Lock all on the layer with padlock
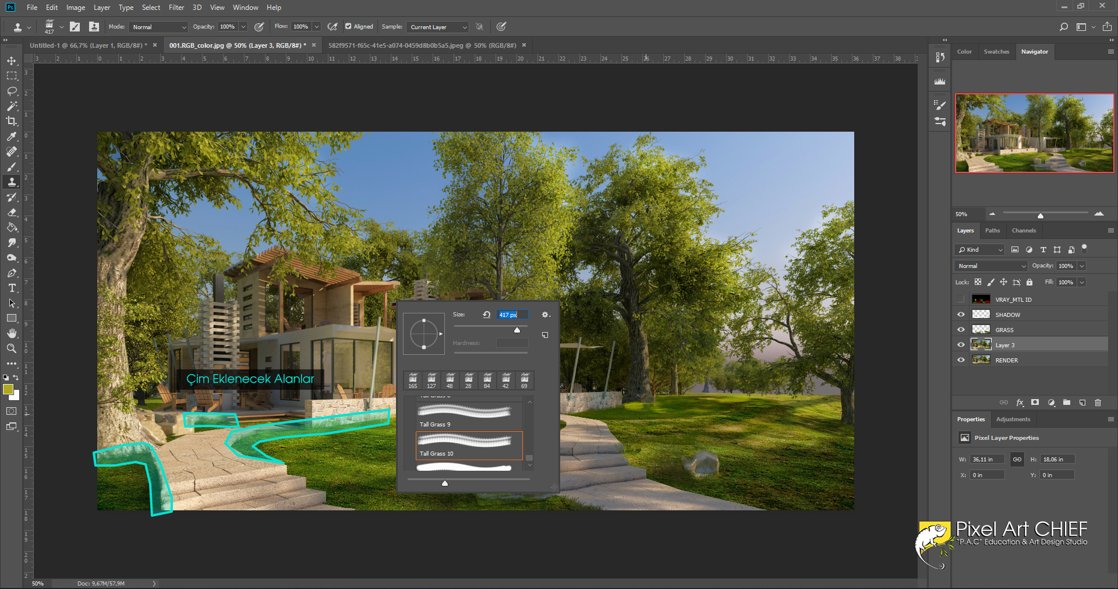 [x=1029, y=282]
